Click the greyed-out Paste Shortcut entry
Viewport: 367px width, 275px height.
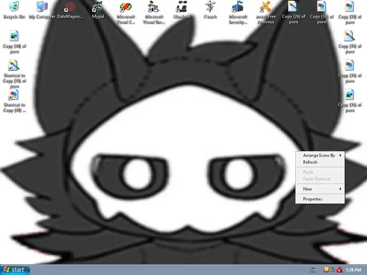(320, 179)
